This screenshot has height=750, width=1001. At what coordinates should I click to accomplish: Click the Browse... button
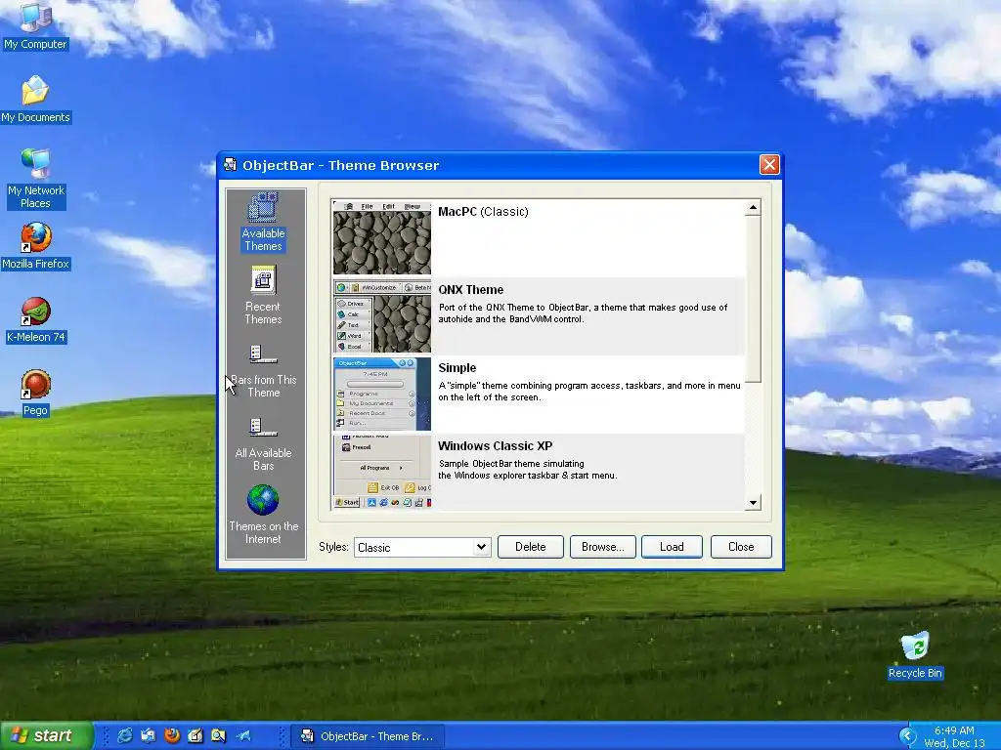[602, 547]
